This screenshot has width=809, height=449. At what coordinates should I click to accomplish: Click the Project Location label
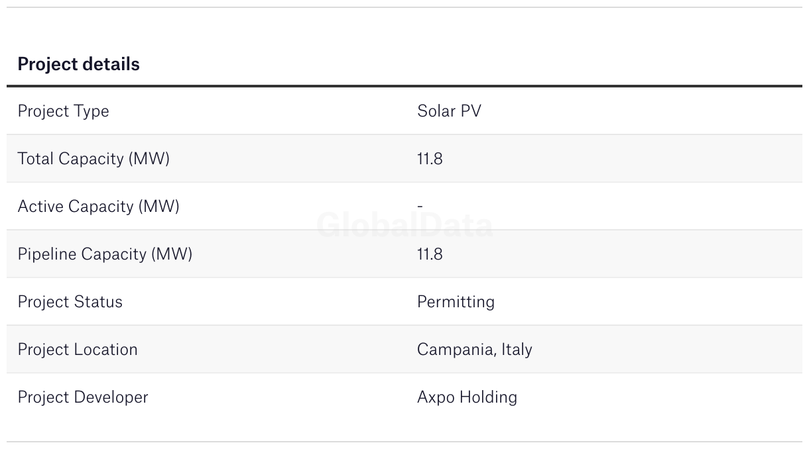click(78, 350)
